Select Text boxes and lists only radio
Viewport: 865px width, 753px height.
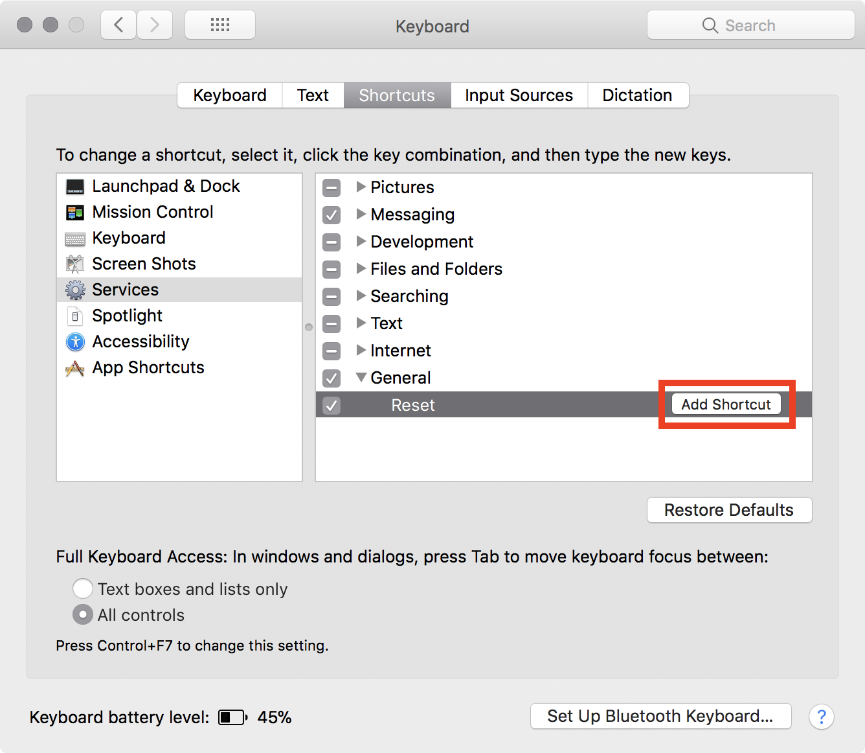[x=83, y=588]
